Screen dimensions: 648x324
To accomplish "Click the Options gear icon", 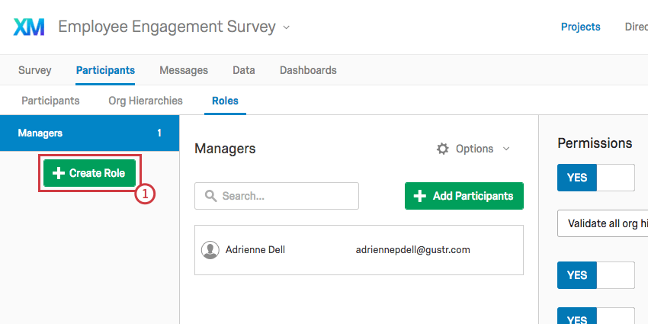I will pyautogui.click(x=443, y=149).
